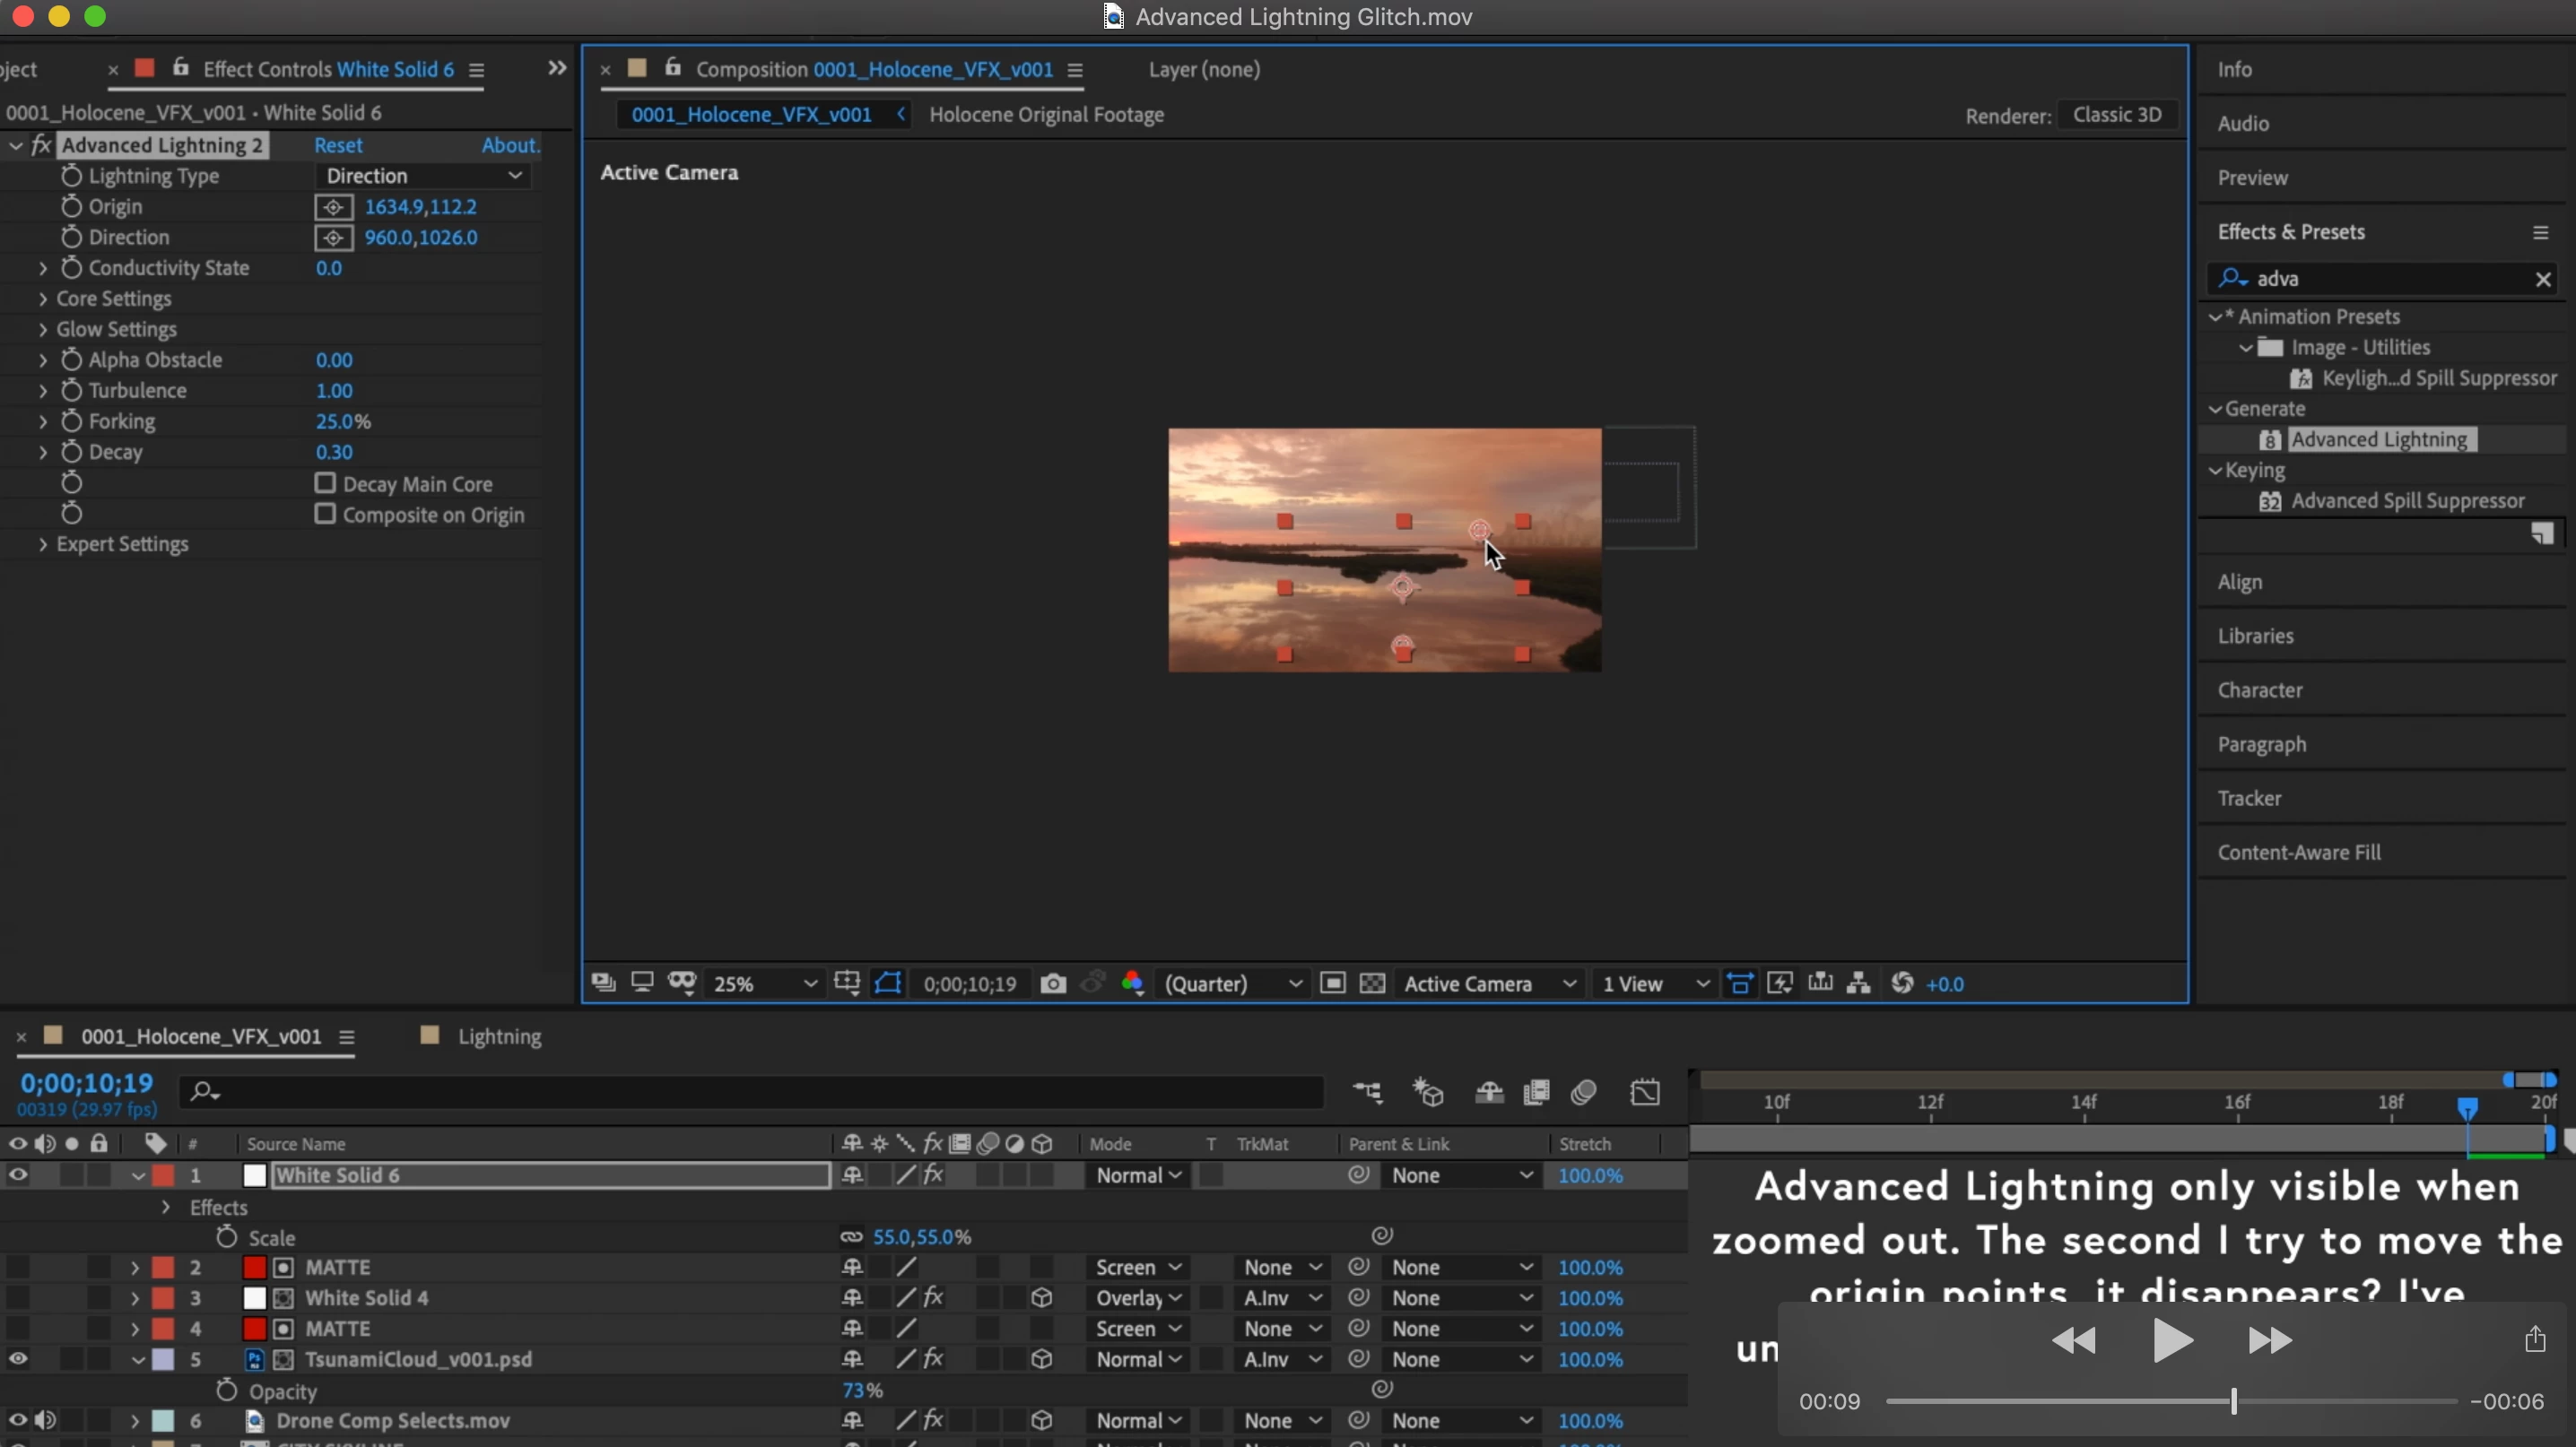Open the Graph Editor icon in timeline
The width and height of the screenshot is (2576, 1447).
pos(1645,1092)
